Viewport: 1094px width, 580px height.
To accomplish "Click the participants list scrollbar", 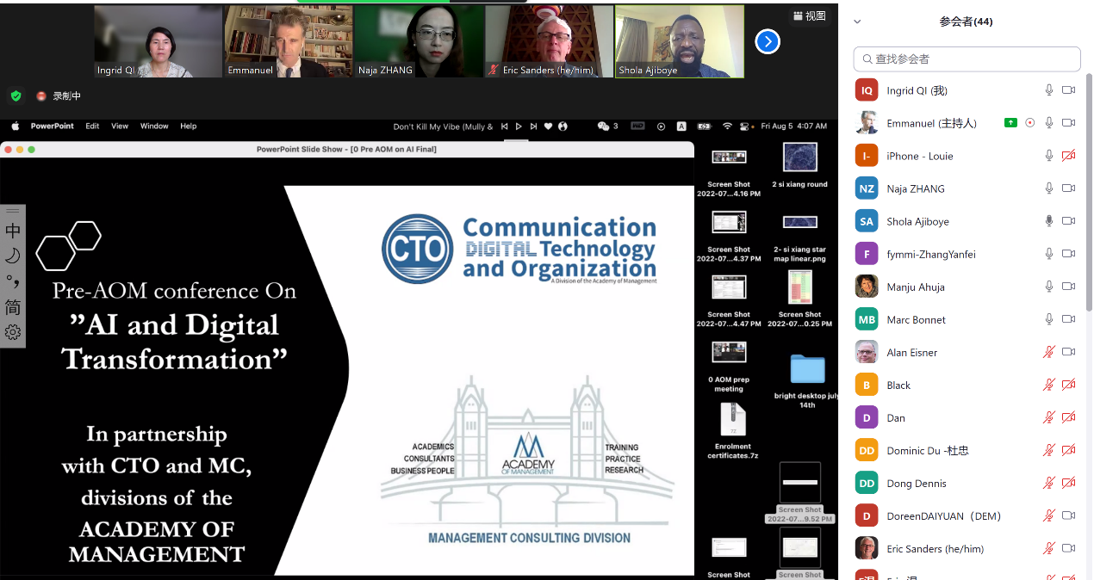I will (x=1089, y=194).
